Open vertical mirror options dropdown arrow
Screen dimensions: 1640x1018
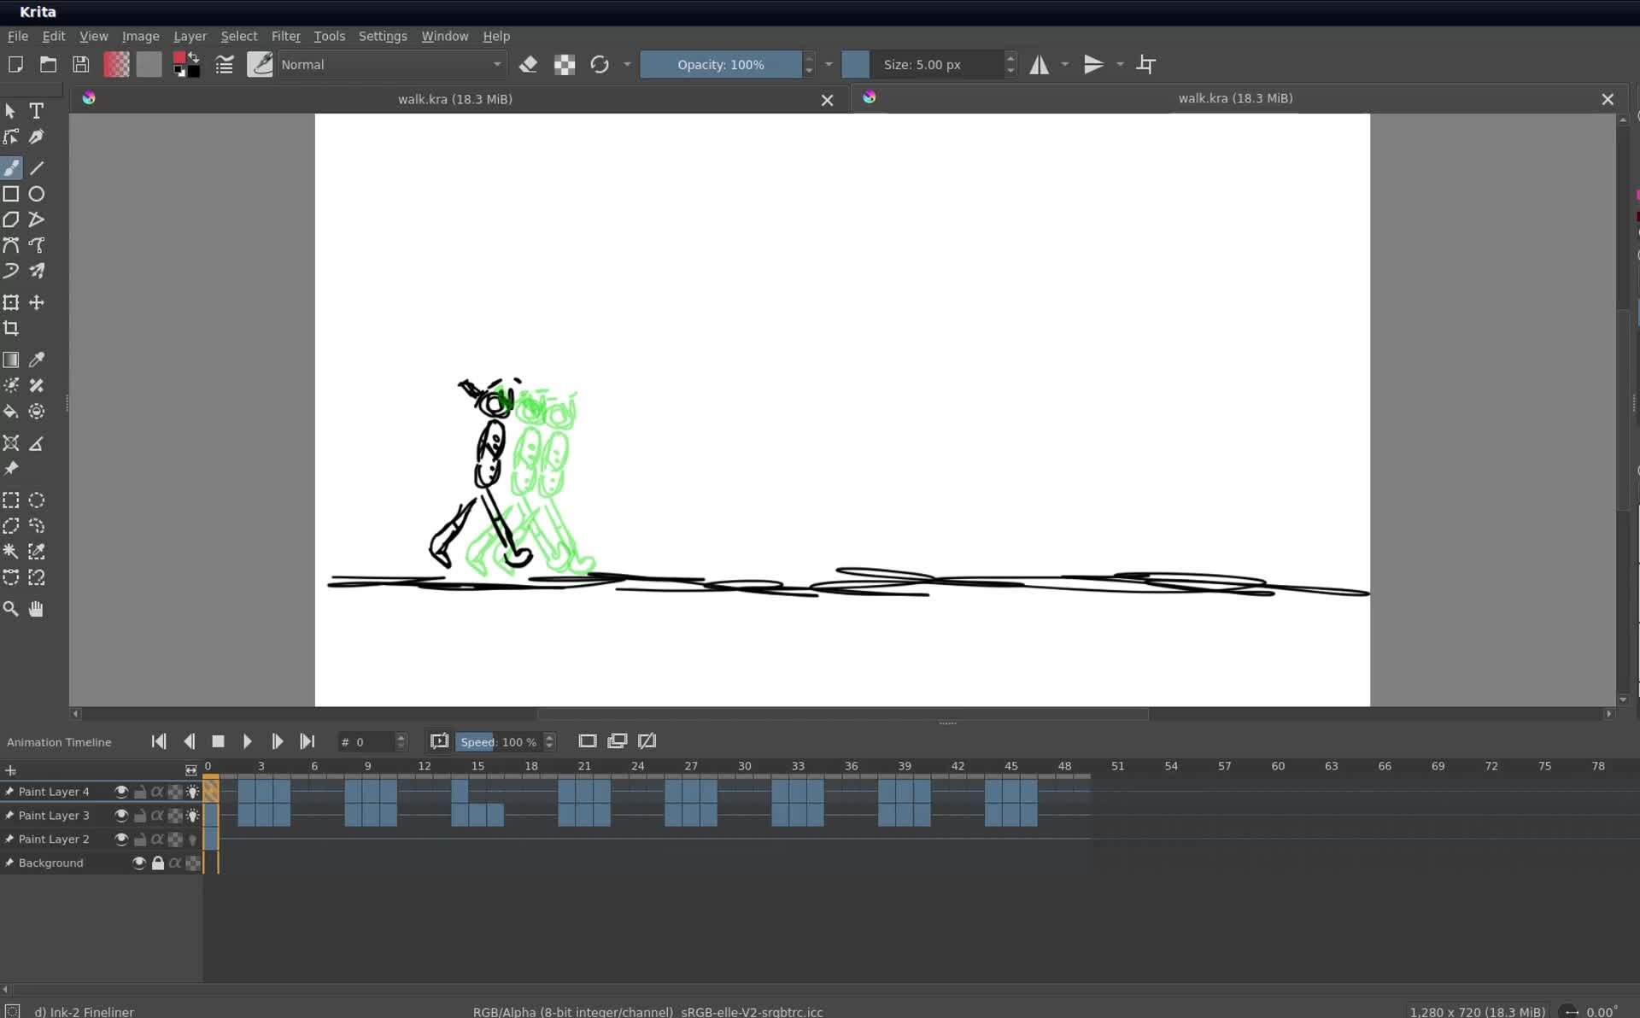point(1121,65)
